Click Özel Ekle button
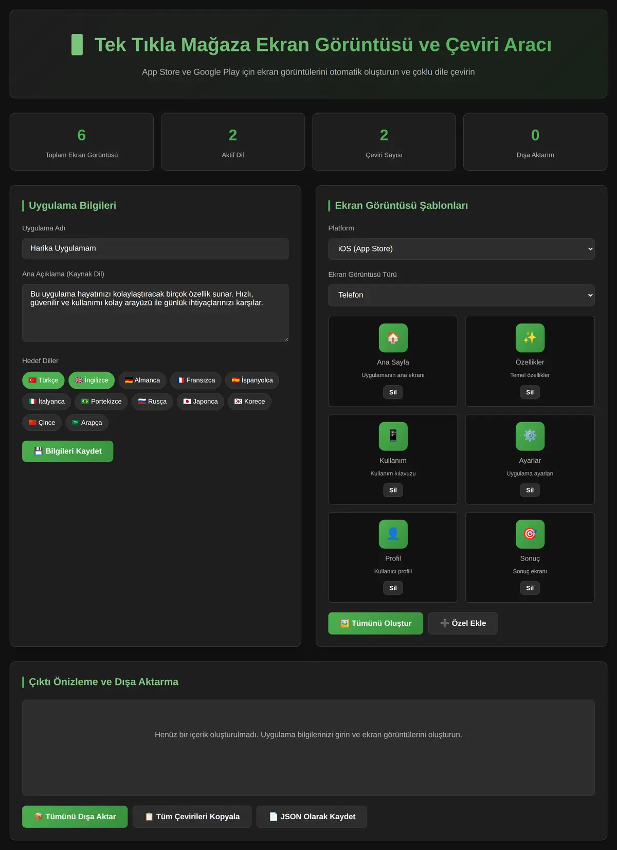 [x=463, y=623]
